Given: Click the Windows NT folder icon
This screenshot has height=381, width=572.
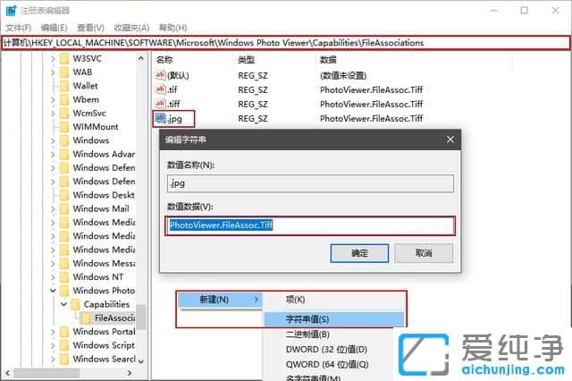Looking at the screenshot, I should [x=64, y=277].
